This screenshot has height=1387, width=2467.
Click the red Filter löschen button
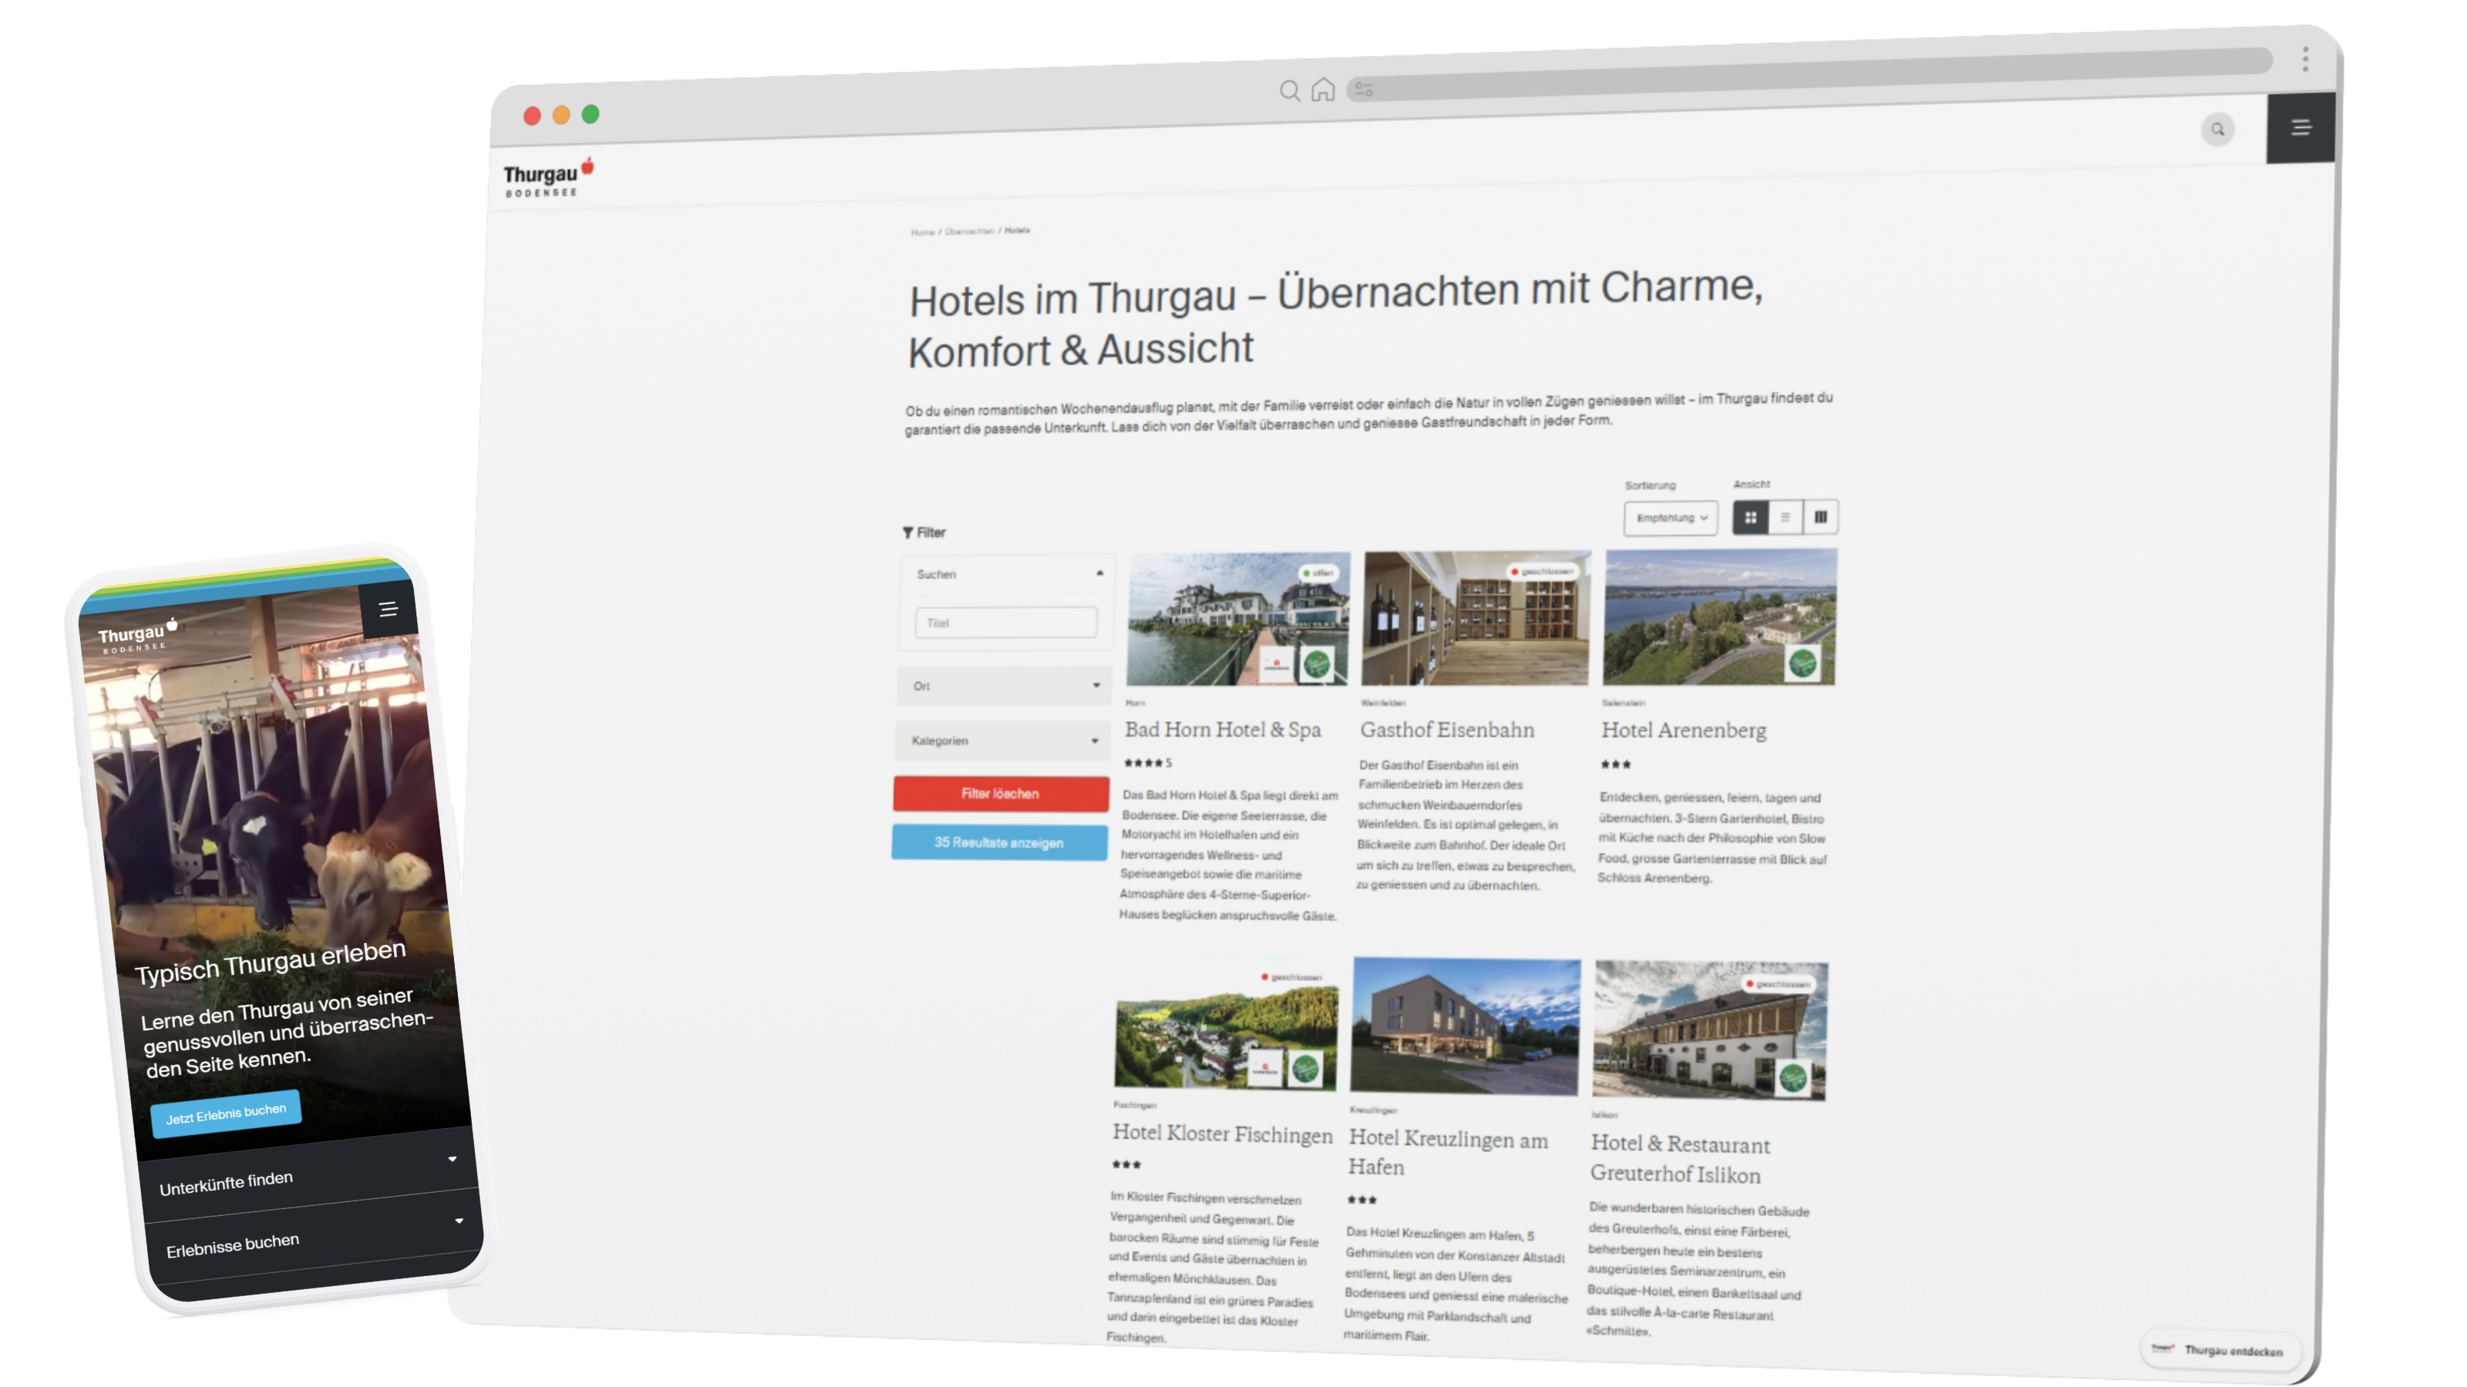click(x=1001, y=794)
